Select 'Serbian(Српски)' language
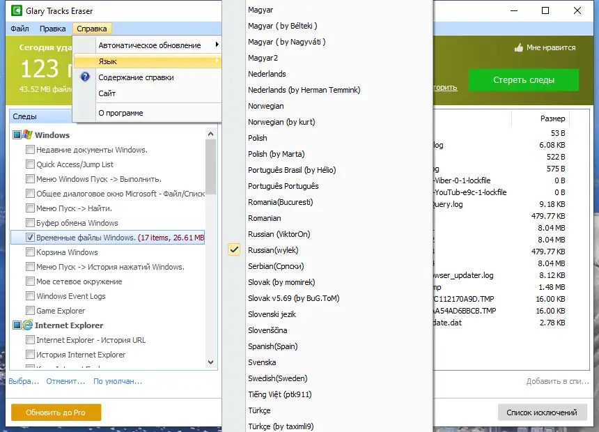 [x=276, y=265]
